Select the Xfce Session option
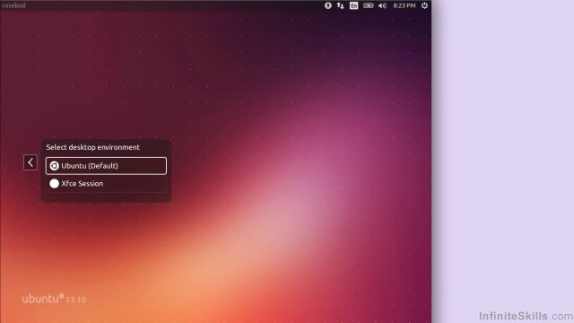 [106, 183]
